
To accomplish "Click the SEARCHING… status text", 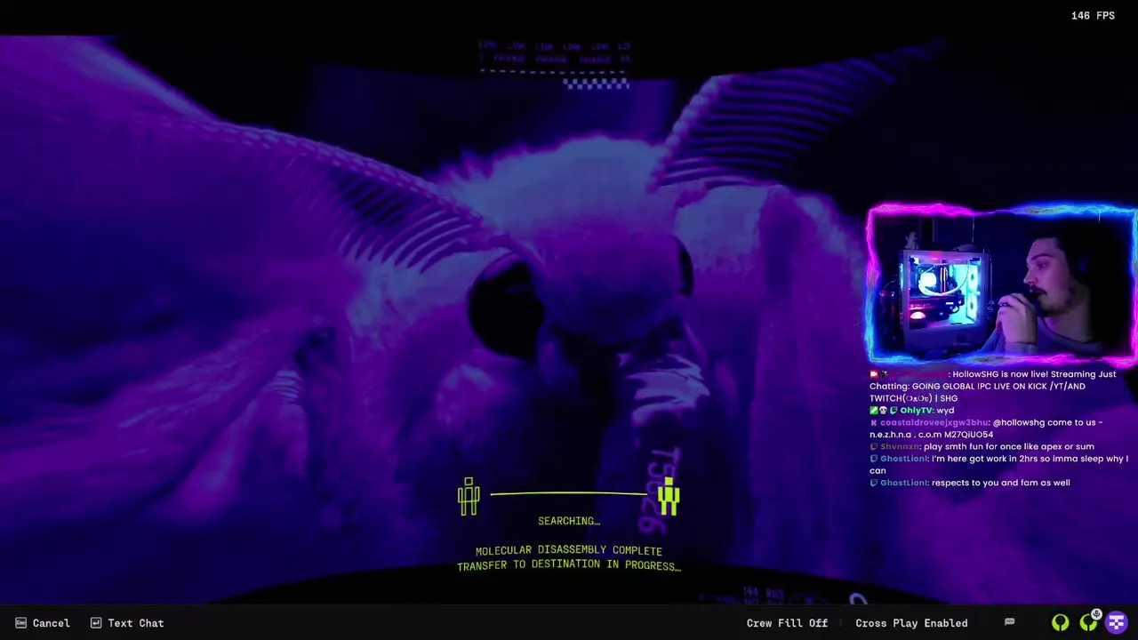I will (x=569, y=521).
